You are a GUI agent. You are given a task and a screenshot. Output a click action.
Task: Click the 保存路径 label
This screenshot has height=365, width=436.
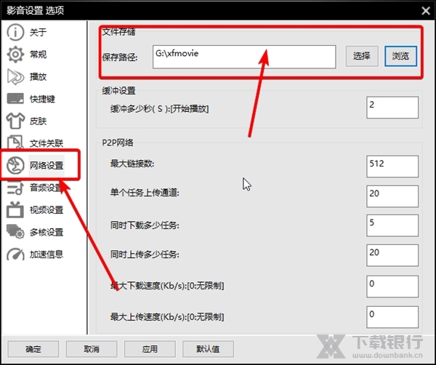(120, 57)
